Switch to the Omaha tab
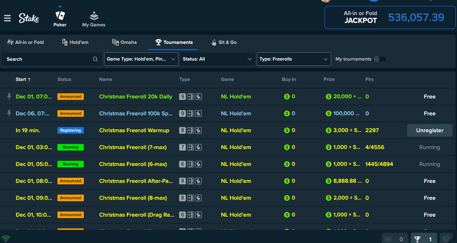The height and width of the screenshot is (243, 457). (125, 42)
